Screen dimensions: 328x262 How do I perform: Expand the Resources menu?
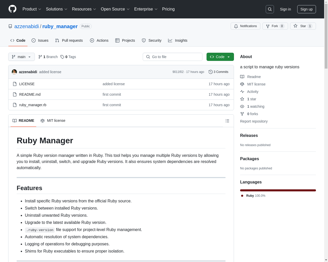[84, 9]
